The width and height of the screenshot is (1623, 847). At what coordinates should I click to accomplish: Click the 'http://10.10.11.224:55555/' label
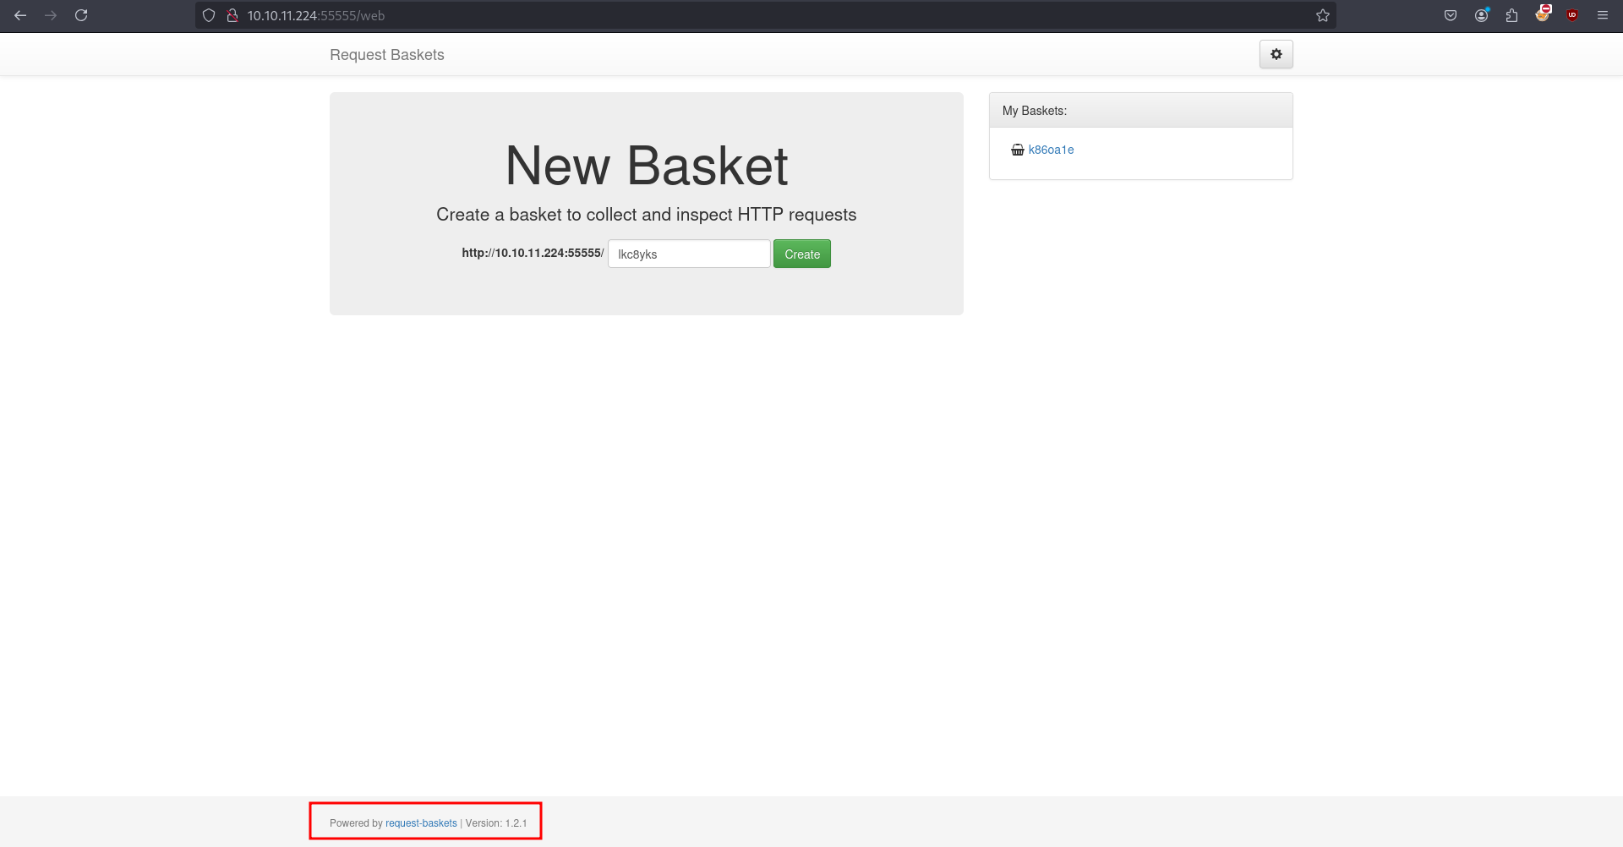(x=533, y=253)
